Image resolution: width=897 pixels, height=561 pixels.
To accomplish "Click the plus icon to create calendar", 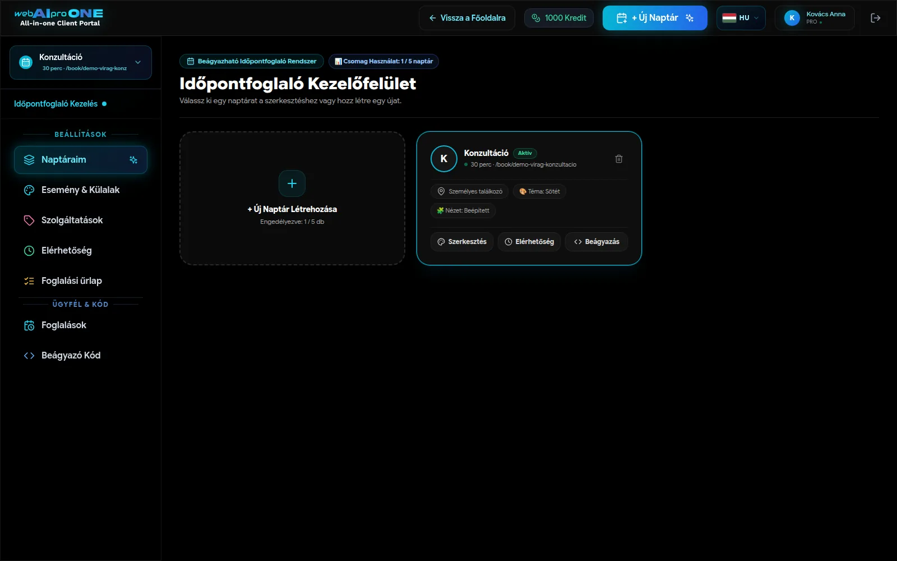I will click(292, 183).
